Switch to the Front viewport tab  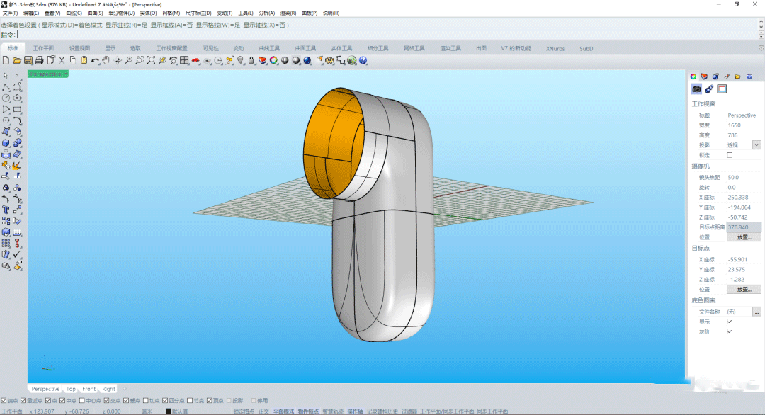click(89, 389)
